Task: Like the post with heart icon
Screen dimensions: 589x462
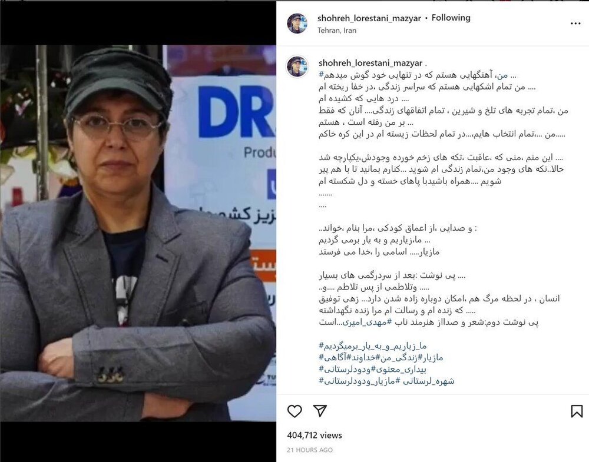Action: (294, 411)
